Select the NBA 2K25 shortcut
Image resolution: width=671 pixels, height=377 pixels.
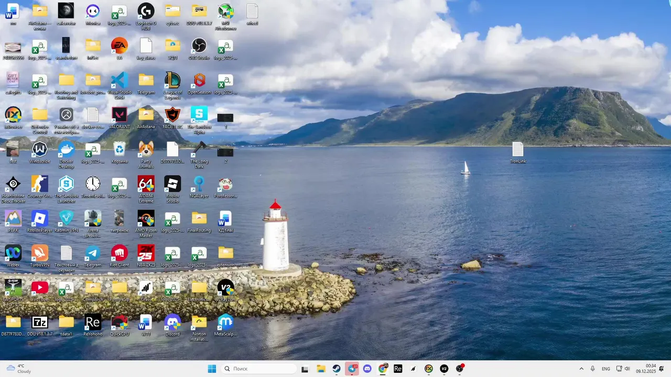[146, 256]
